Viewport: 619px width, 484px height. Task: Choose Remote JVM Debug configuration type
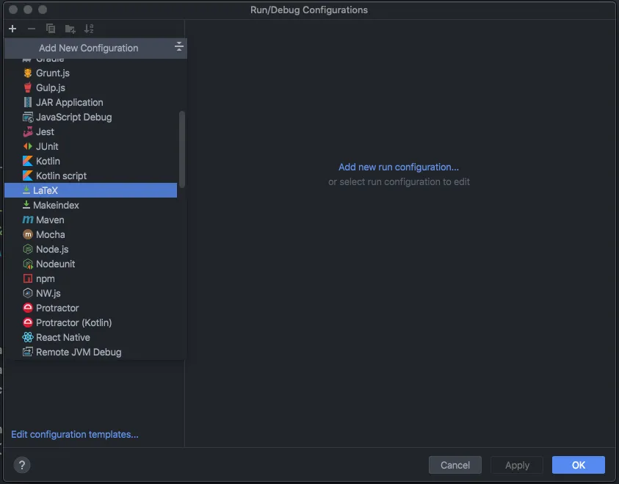(x=79, y=352)
